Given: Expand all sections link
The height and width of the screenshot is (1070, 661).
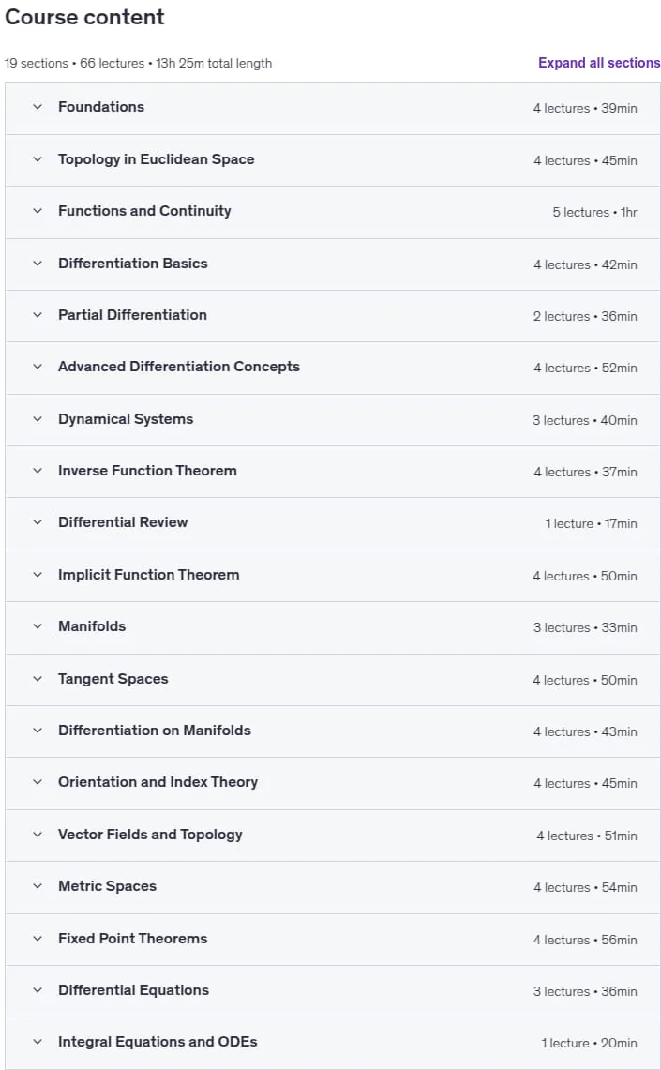Looking at the screenshot, I should tap(599, 63).
